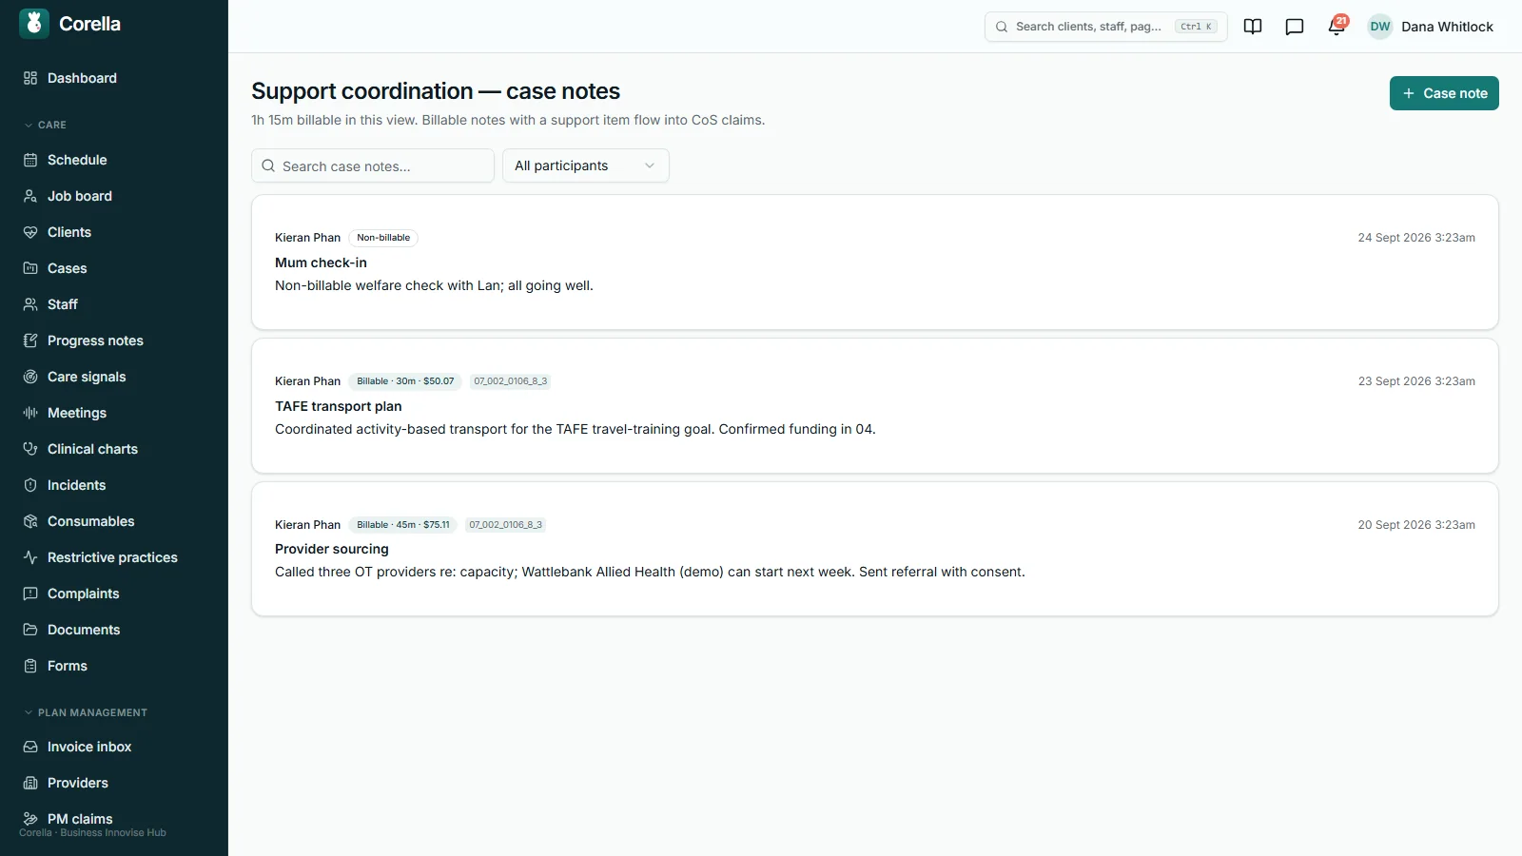Click the 23 Sept 2026 3:23am timestamp
The image size is (1522, 856).
tap(1416, 381)
